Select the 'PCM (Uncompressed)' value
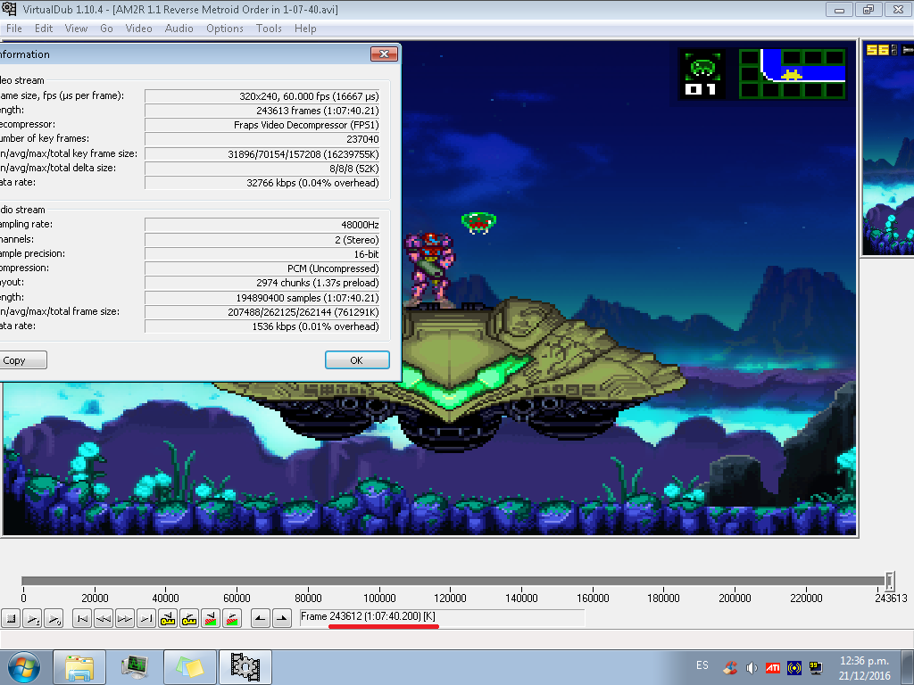The image size is (914, 685). (262, 268)
